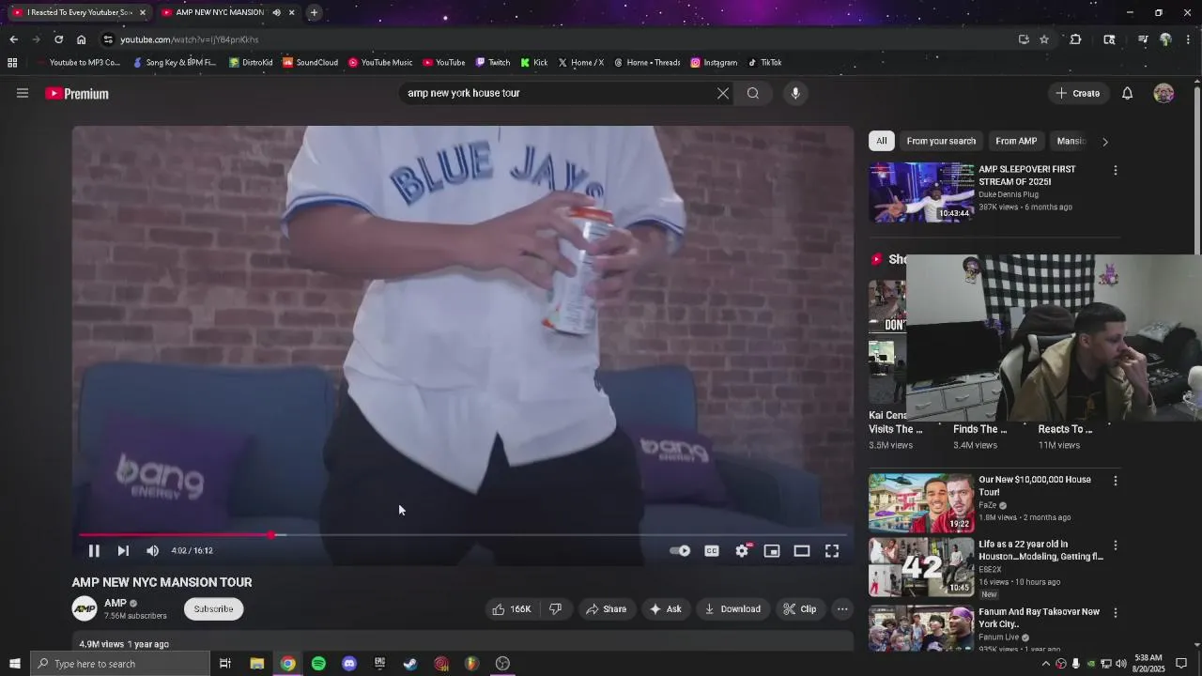Open the AMP channel name link
Image resolution: width=1202 pixels, height=676 pixels.
[116, 603]
